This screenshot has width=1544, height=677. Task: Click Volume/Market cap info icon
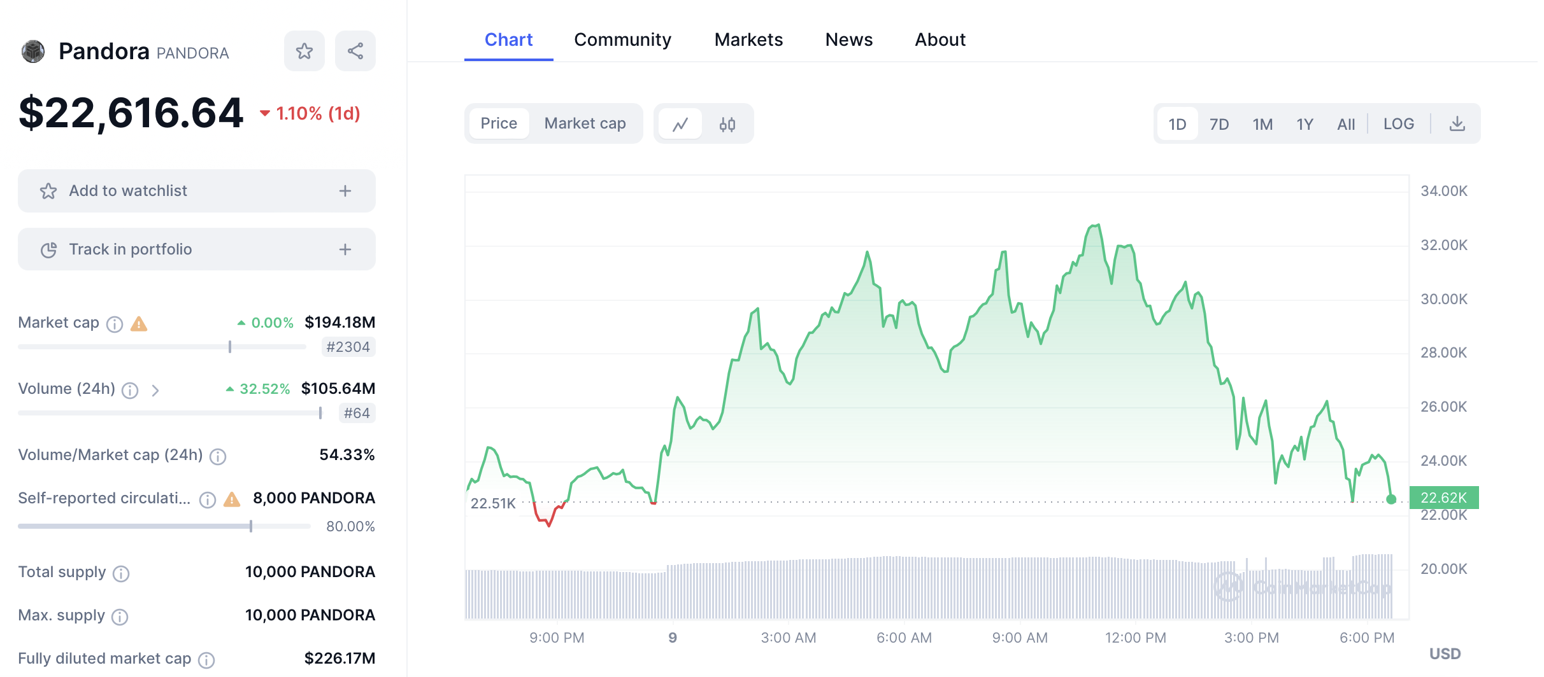point(218,457)
